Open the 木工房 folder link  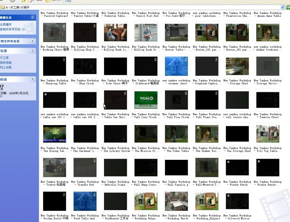(x=4, y=58)
